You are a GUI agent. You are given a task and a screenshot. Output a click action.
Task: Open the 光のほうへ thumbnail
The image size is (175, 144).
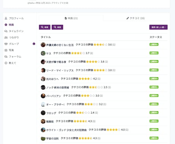[x=43, y=79]
